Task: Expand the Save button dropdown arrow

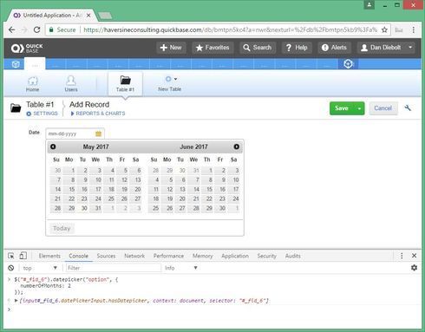Action: click(x=359, y=108)
